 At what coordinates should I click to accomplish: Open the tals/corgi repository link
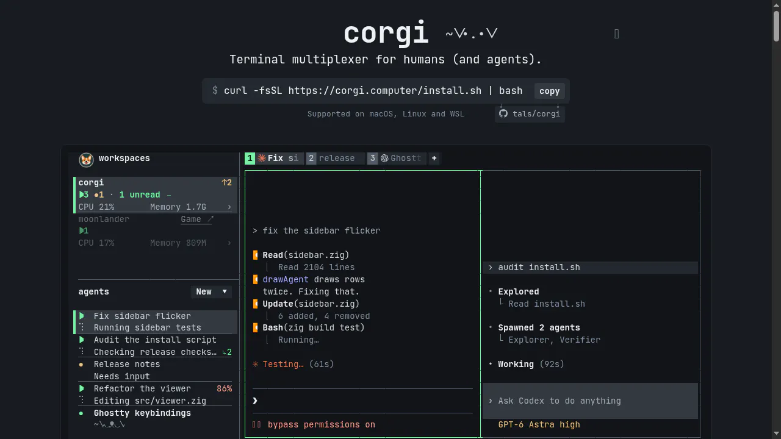click(530, 113)
